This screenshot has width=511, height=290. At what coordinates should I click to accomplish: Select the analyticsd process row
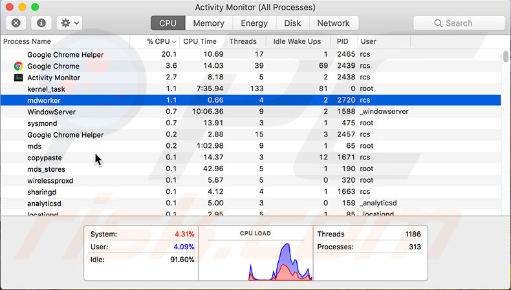pyautogui.click(x=250, y=203)
